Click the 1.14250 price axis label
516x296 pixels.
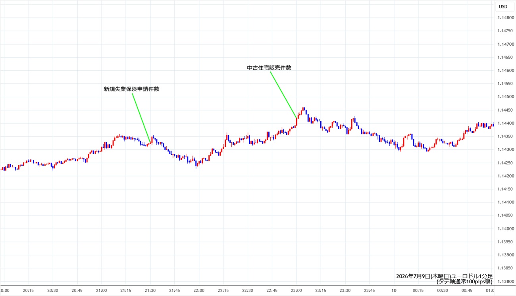pos(505,163)
